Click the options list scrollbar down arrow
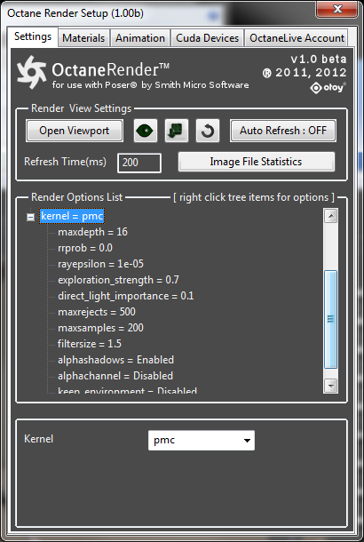This screenshot has height=542, width=364. tap(331, 386)
